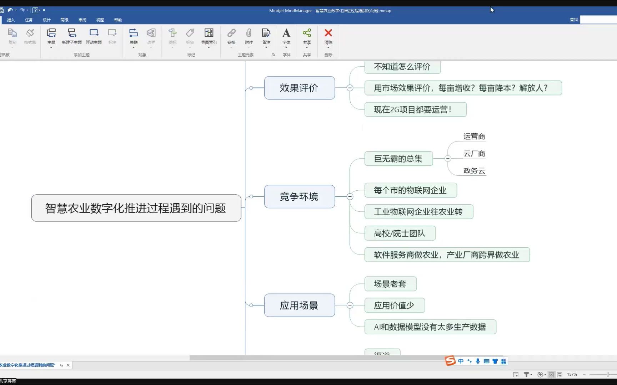Viewport: 617px width, 385px height.
Task: Collapse the 效果评价 branch
Action: (350, 88)
